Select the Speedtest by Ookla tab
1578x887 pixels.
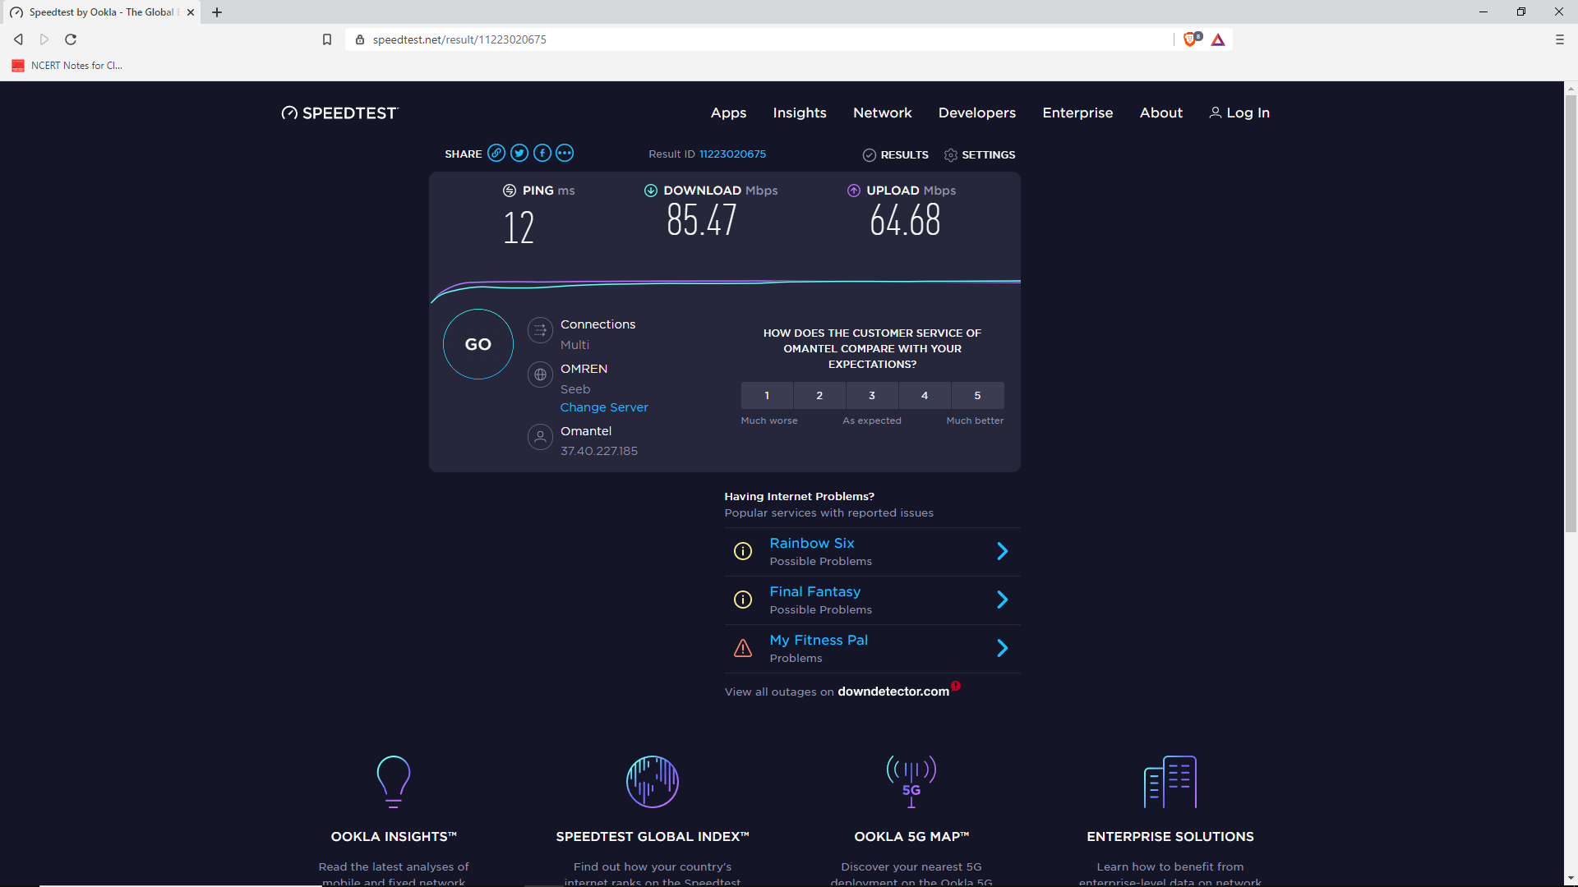coord(100,12)
